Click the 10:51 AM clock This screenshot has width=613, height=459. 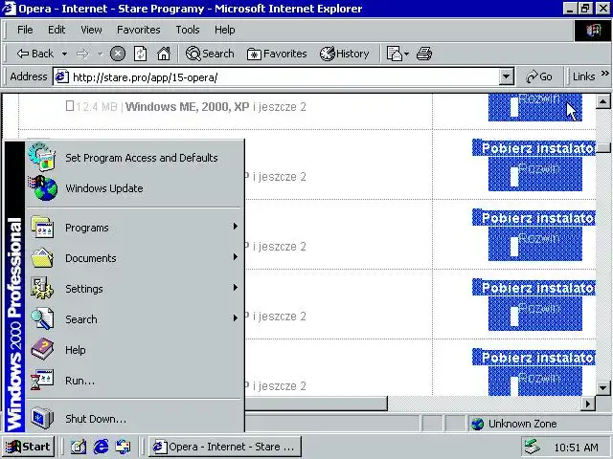(576, 448)
